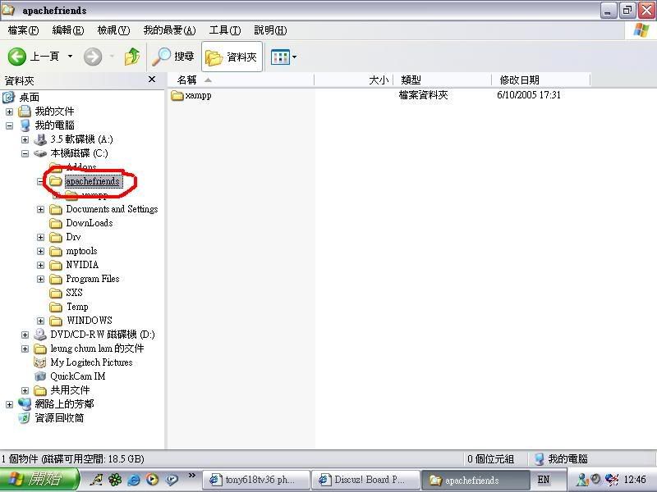Switch to Discuz! Board taskbar window
Screen dimensions: 657x492
tap(365, 480)
